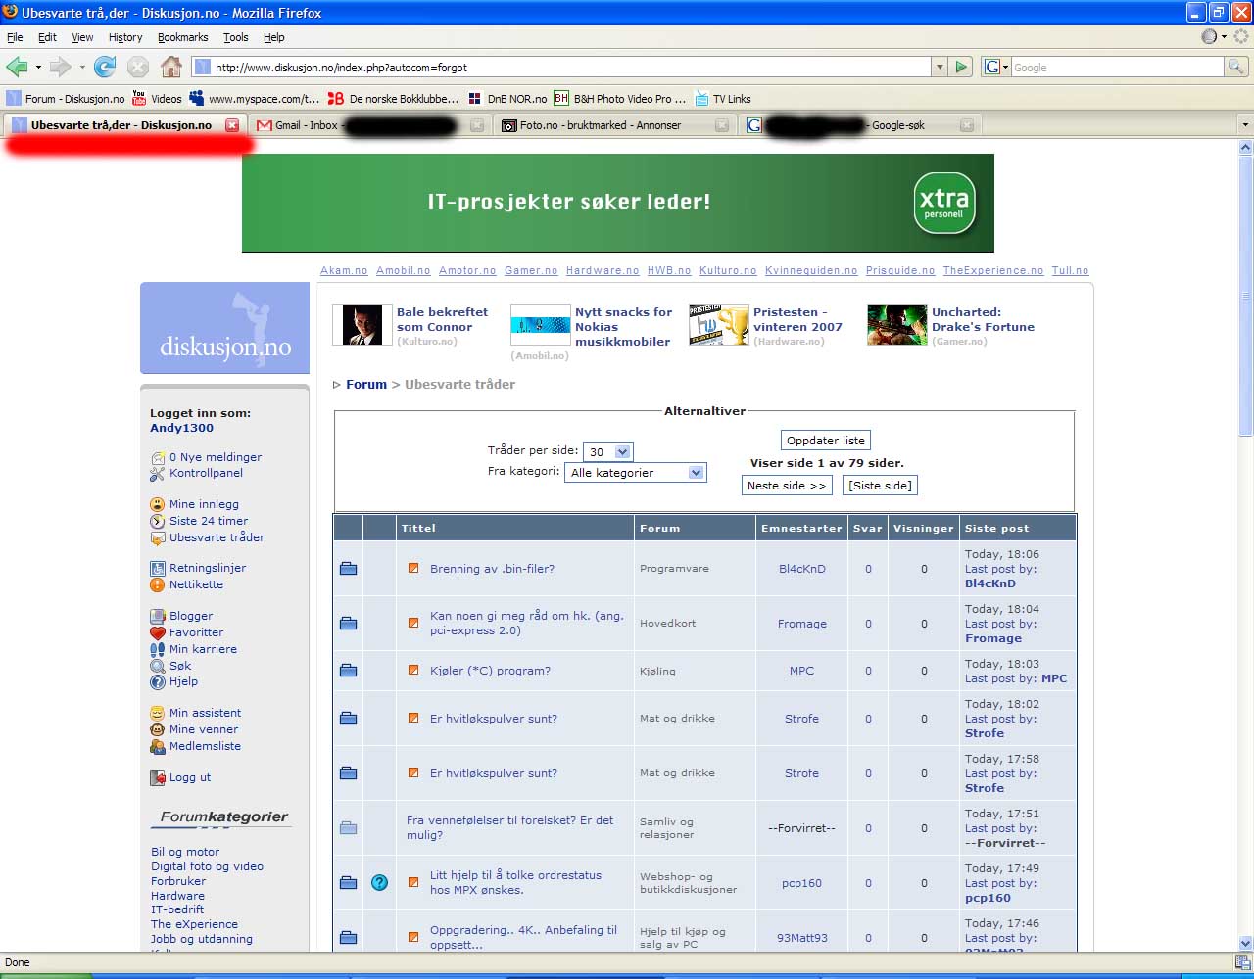Click the question mark icon on the MPX order thread
The image size is (1254, 979).
click(x=380, y=882)
